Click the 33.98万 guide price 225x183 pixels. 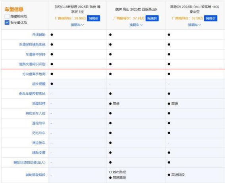coord(197,18)
